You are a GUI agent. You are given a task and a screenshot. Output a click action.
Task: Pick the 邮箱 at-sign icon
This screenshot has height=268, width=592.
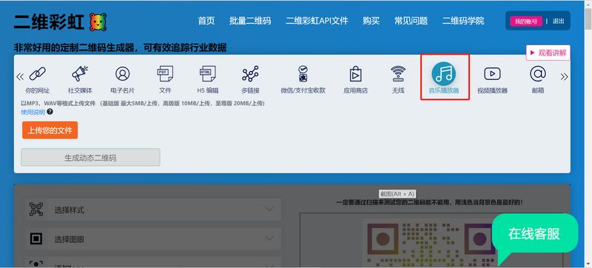(x=538, y=73)
